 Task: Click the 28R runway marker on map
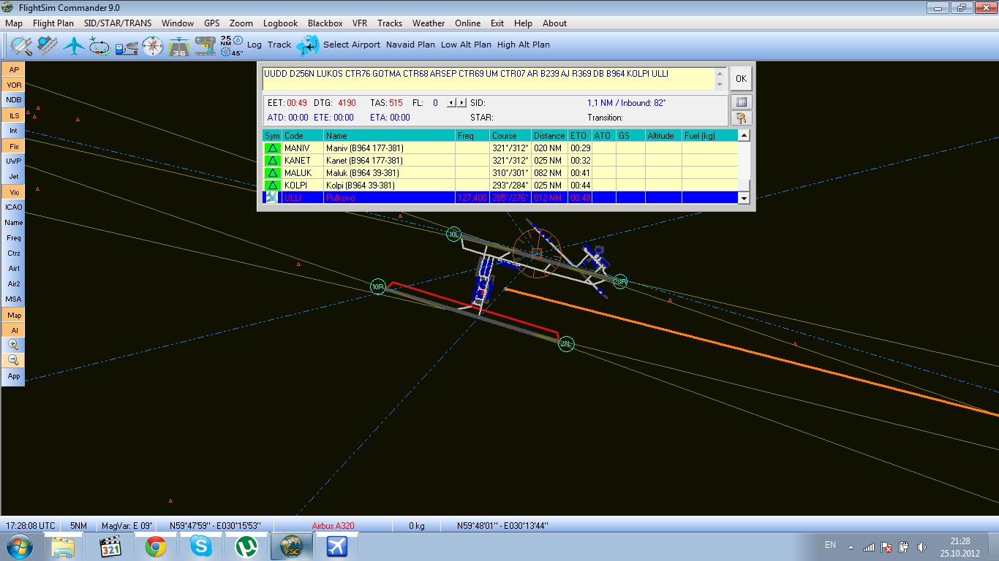tap(620, 282)
